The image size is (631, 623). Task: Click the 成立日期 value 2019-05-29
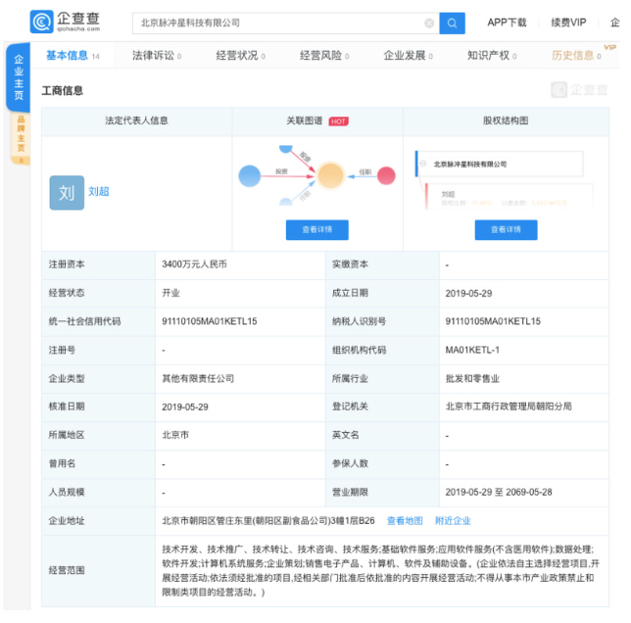coord(468,293)
